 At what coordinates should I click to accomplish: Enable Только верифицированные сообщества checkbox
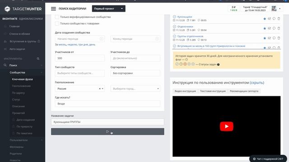(x=57, y=17)
